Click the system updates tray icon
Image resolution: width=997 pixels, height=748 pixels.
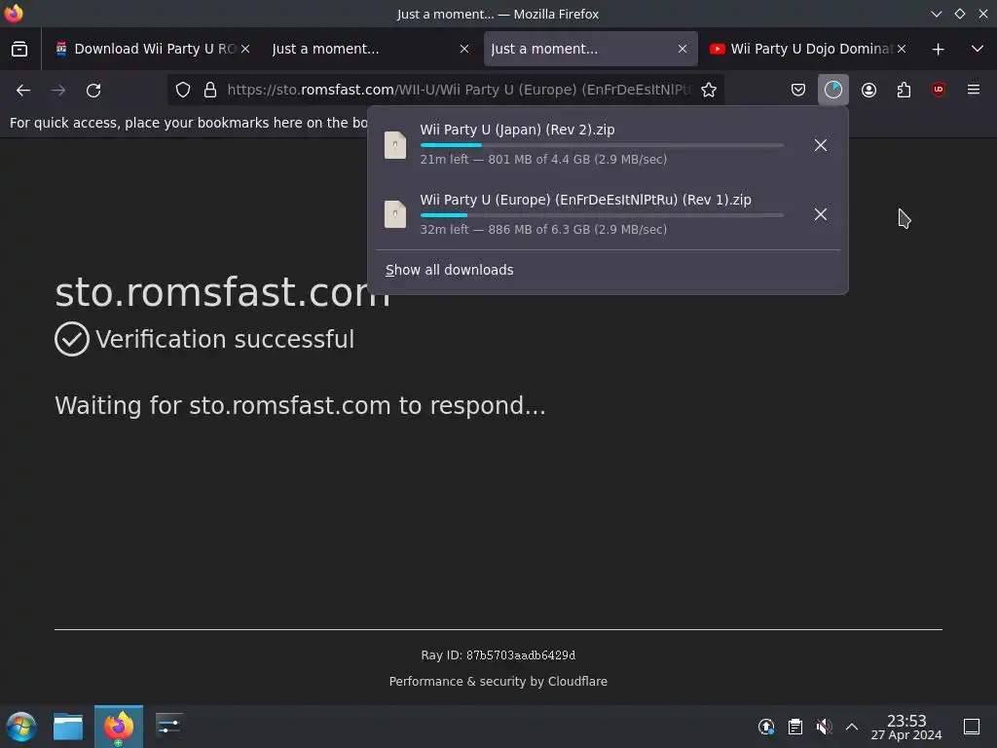click(x=766, y=727)
